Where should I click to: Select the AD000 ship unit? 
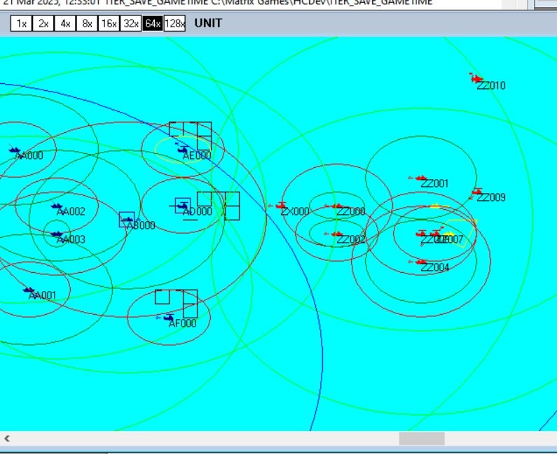click(183, 206)
